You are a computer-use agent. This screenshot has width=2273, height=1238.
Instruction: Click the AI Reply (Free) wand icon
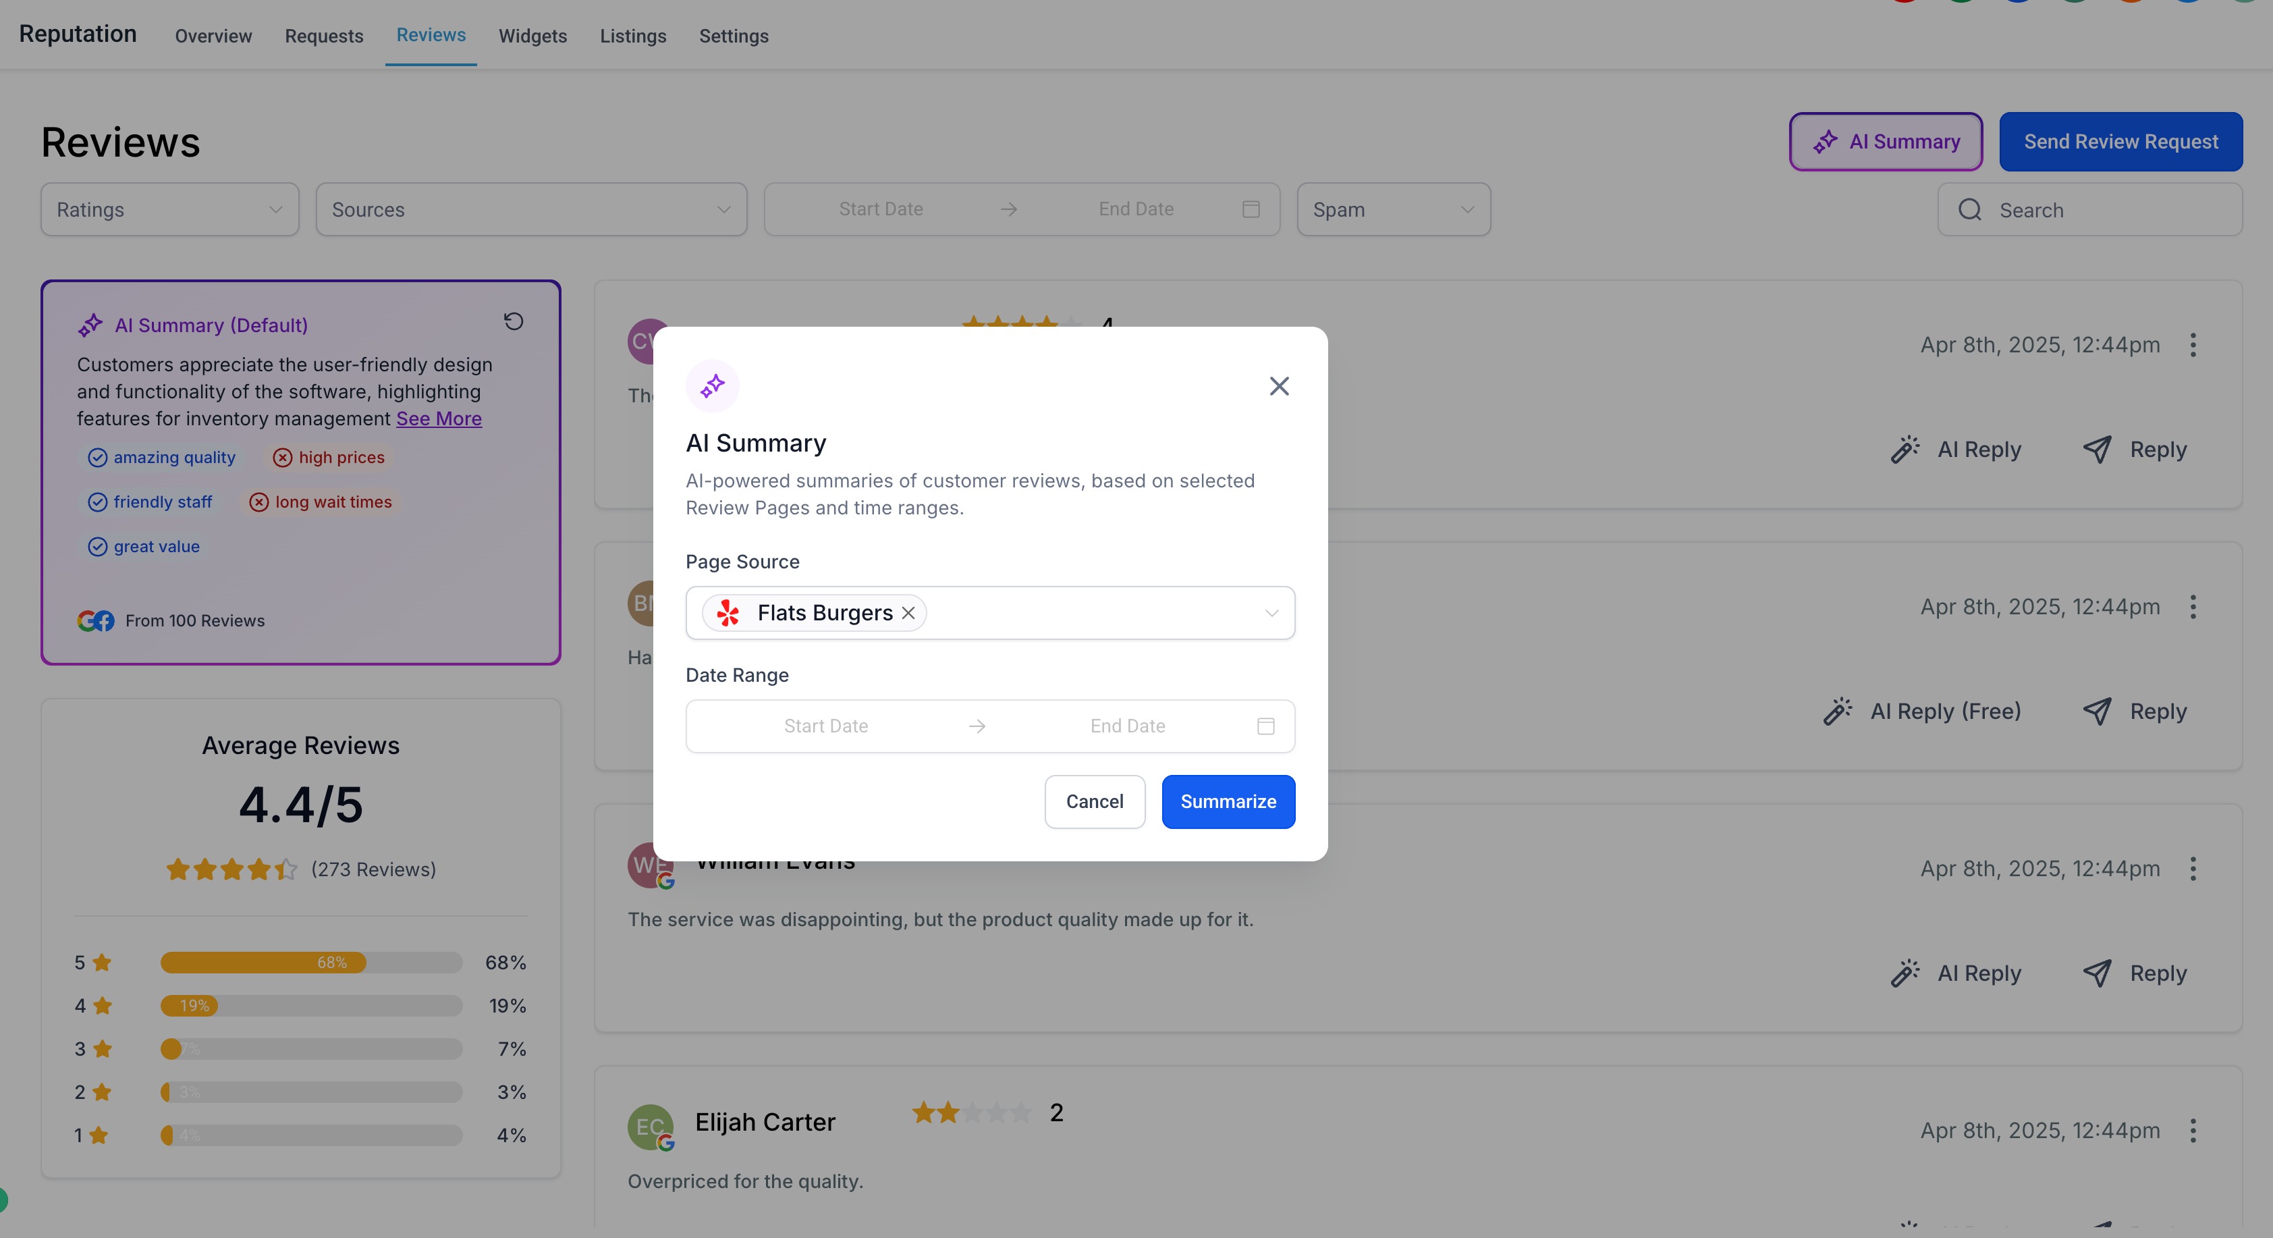point(1837,710)
